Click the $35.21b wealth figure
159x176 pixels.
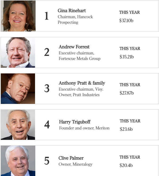coord(127,57)
